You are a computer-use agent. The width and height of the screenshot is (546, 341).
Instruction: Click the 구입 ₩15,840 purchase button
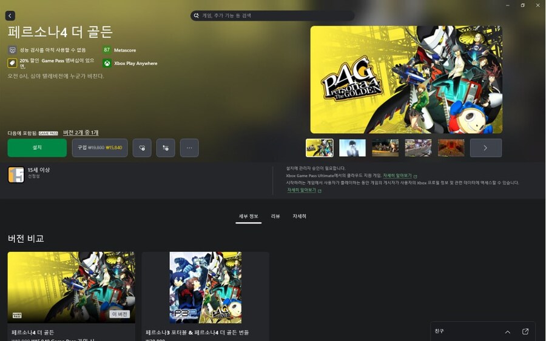point(99,148)
